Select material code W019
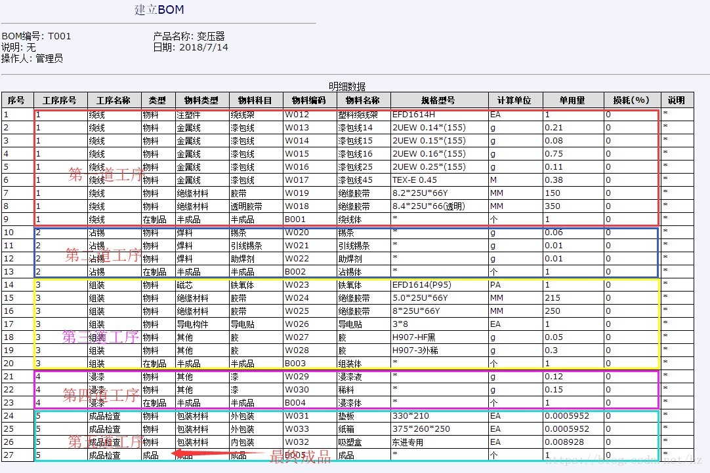The image size is (710, 473). (x=297, y=193)
